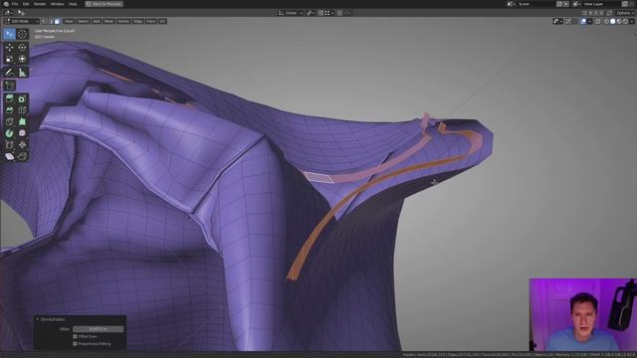Select the Spin tool
Screen dimensions: 637x358
coord(9,133)
